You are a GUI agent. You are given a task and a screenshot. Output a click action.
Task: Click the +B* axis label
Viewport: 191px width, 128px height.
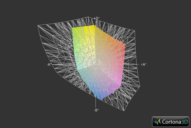click(96, 18)
